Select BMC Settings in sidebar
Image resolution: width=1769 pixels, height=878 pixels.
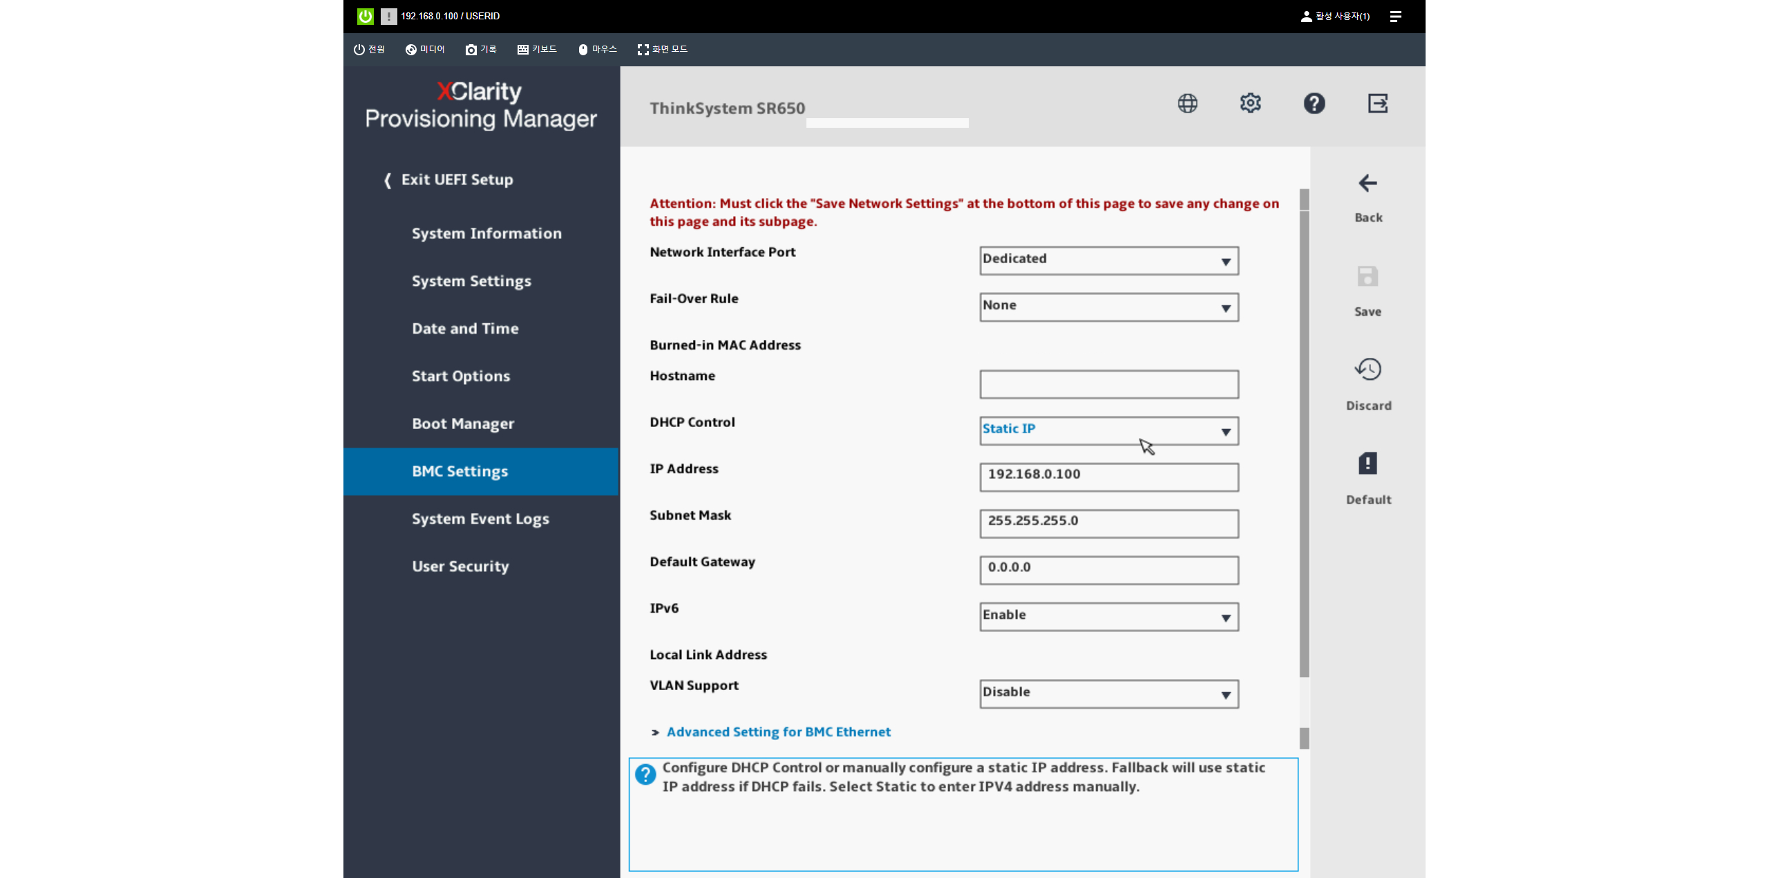[481, 471]
